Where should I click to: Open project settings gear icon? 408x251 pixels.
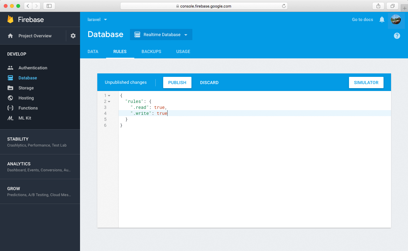pyautogui.click(x=73, y=36)
